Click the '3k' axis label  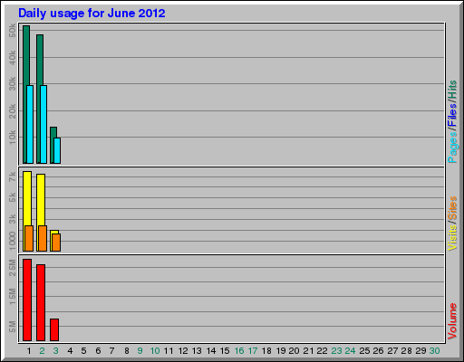[13, 219]
